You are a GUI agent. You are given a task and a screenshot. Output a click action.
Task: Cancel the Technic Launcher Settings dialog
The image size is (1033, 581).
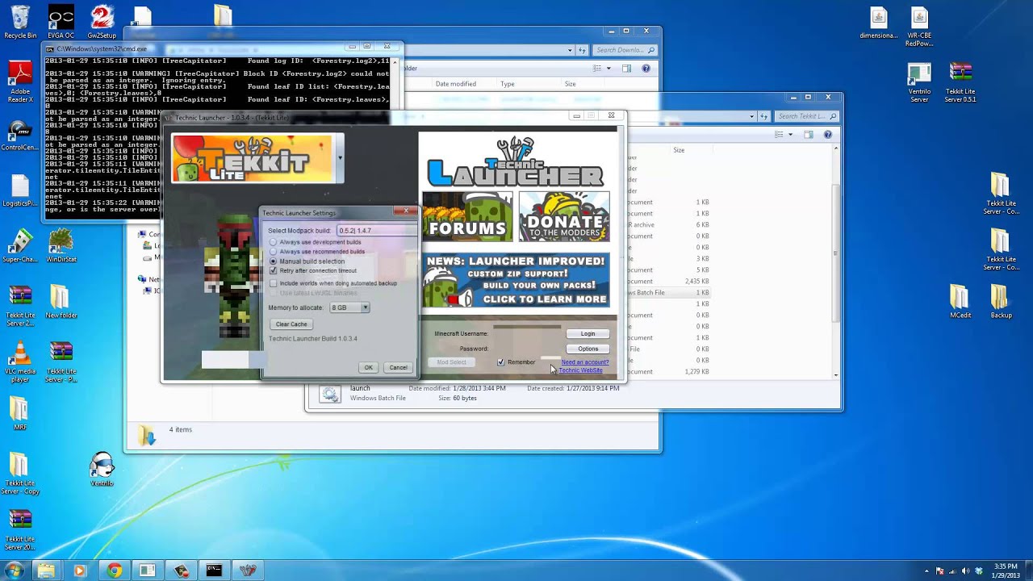click(x=399, y=368)
